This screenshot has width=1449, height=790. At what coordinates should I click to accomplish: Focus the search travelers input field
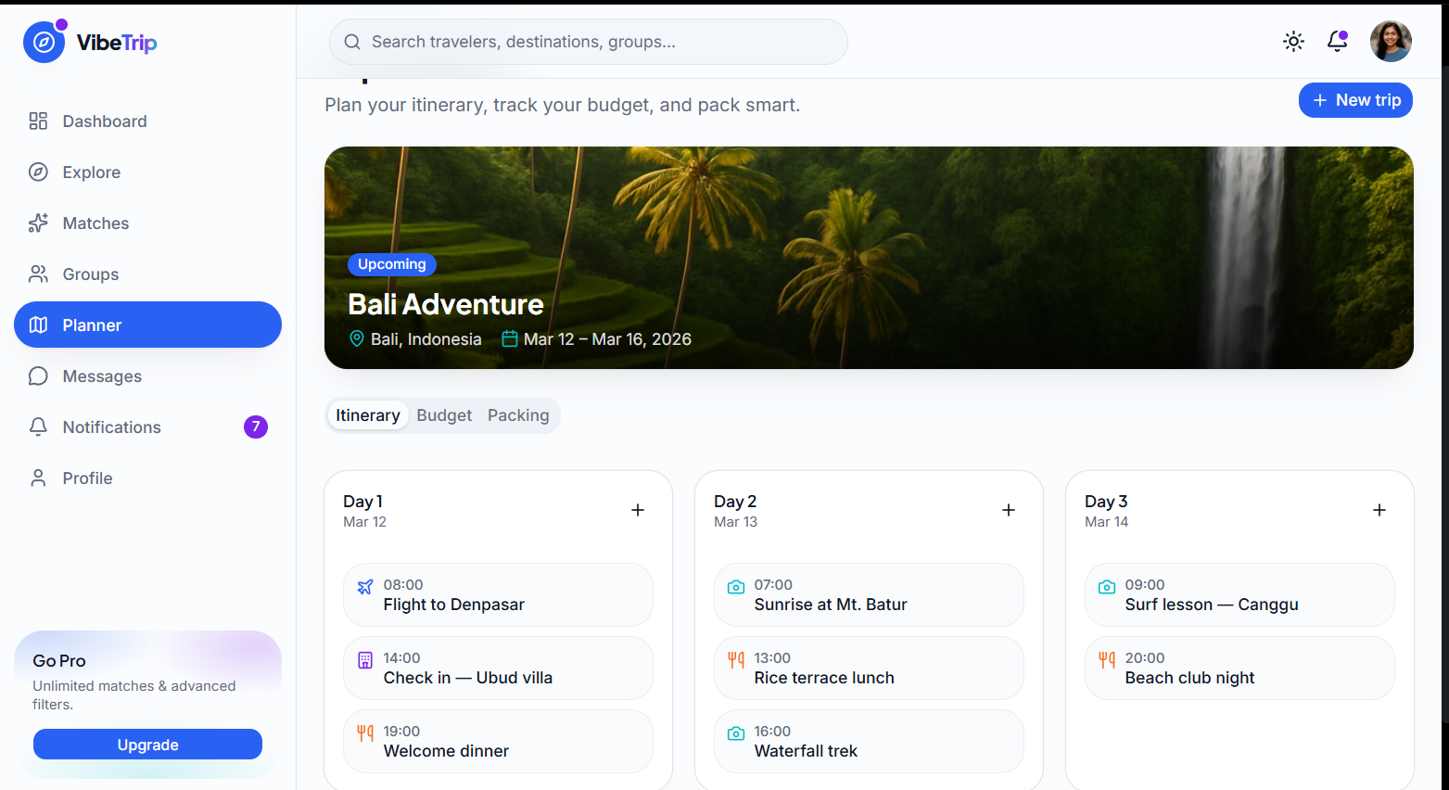coord(589,42)
